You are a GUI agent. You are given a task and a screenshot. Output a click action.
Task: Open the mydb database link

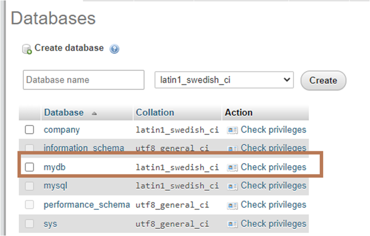coord(55,168)
